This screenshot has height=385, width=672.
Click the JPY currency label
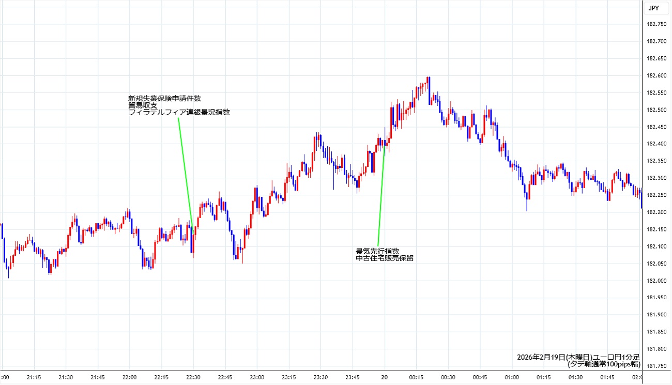[653, 8]
